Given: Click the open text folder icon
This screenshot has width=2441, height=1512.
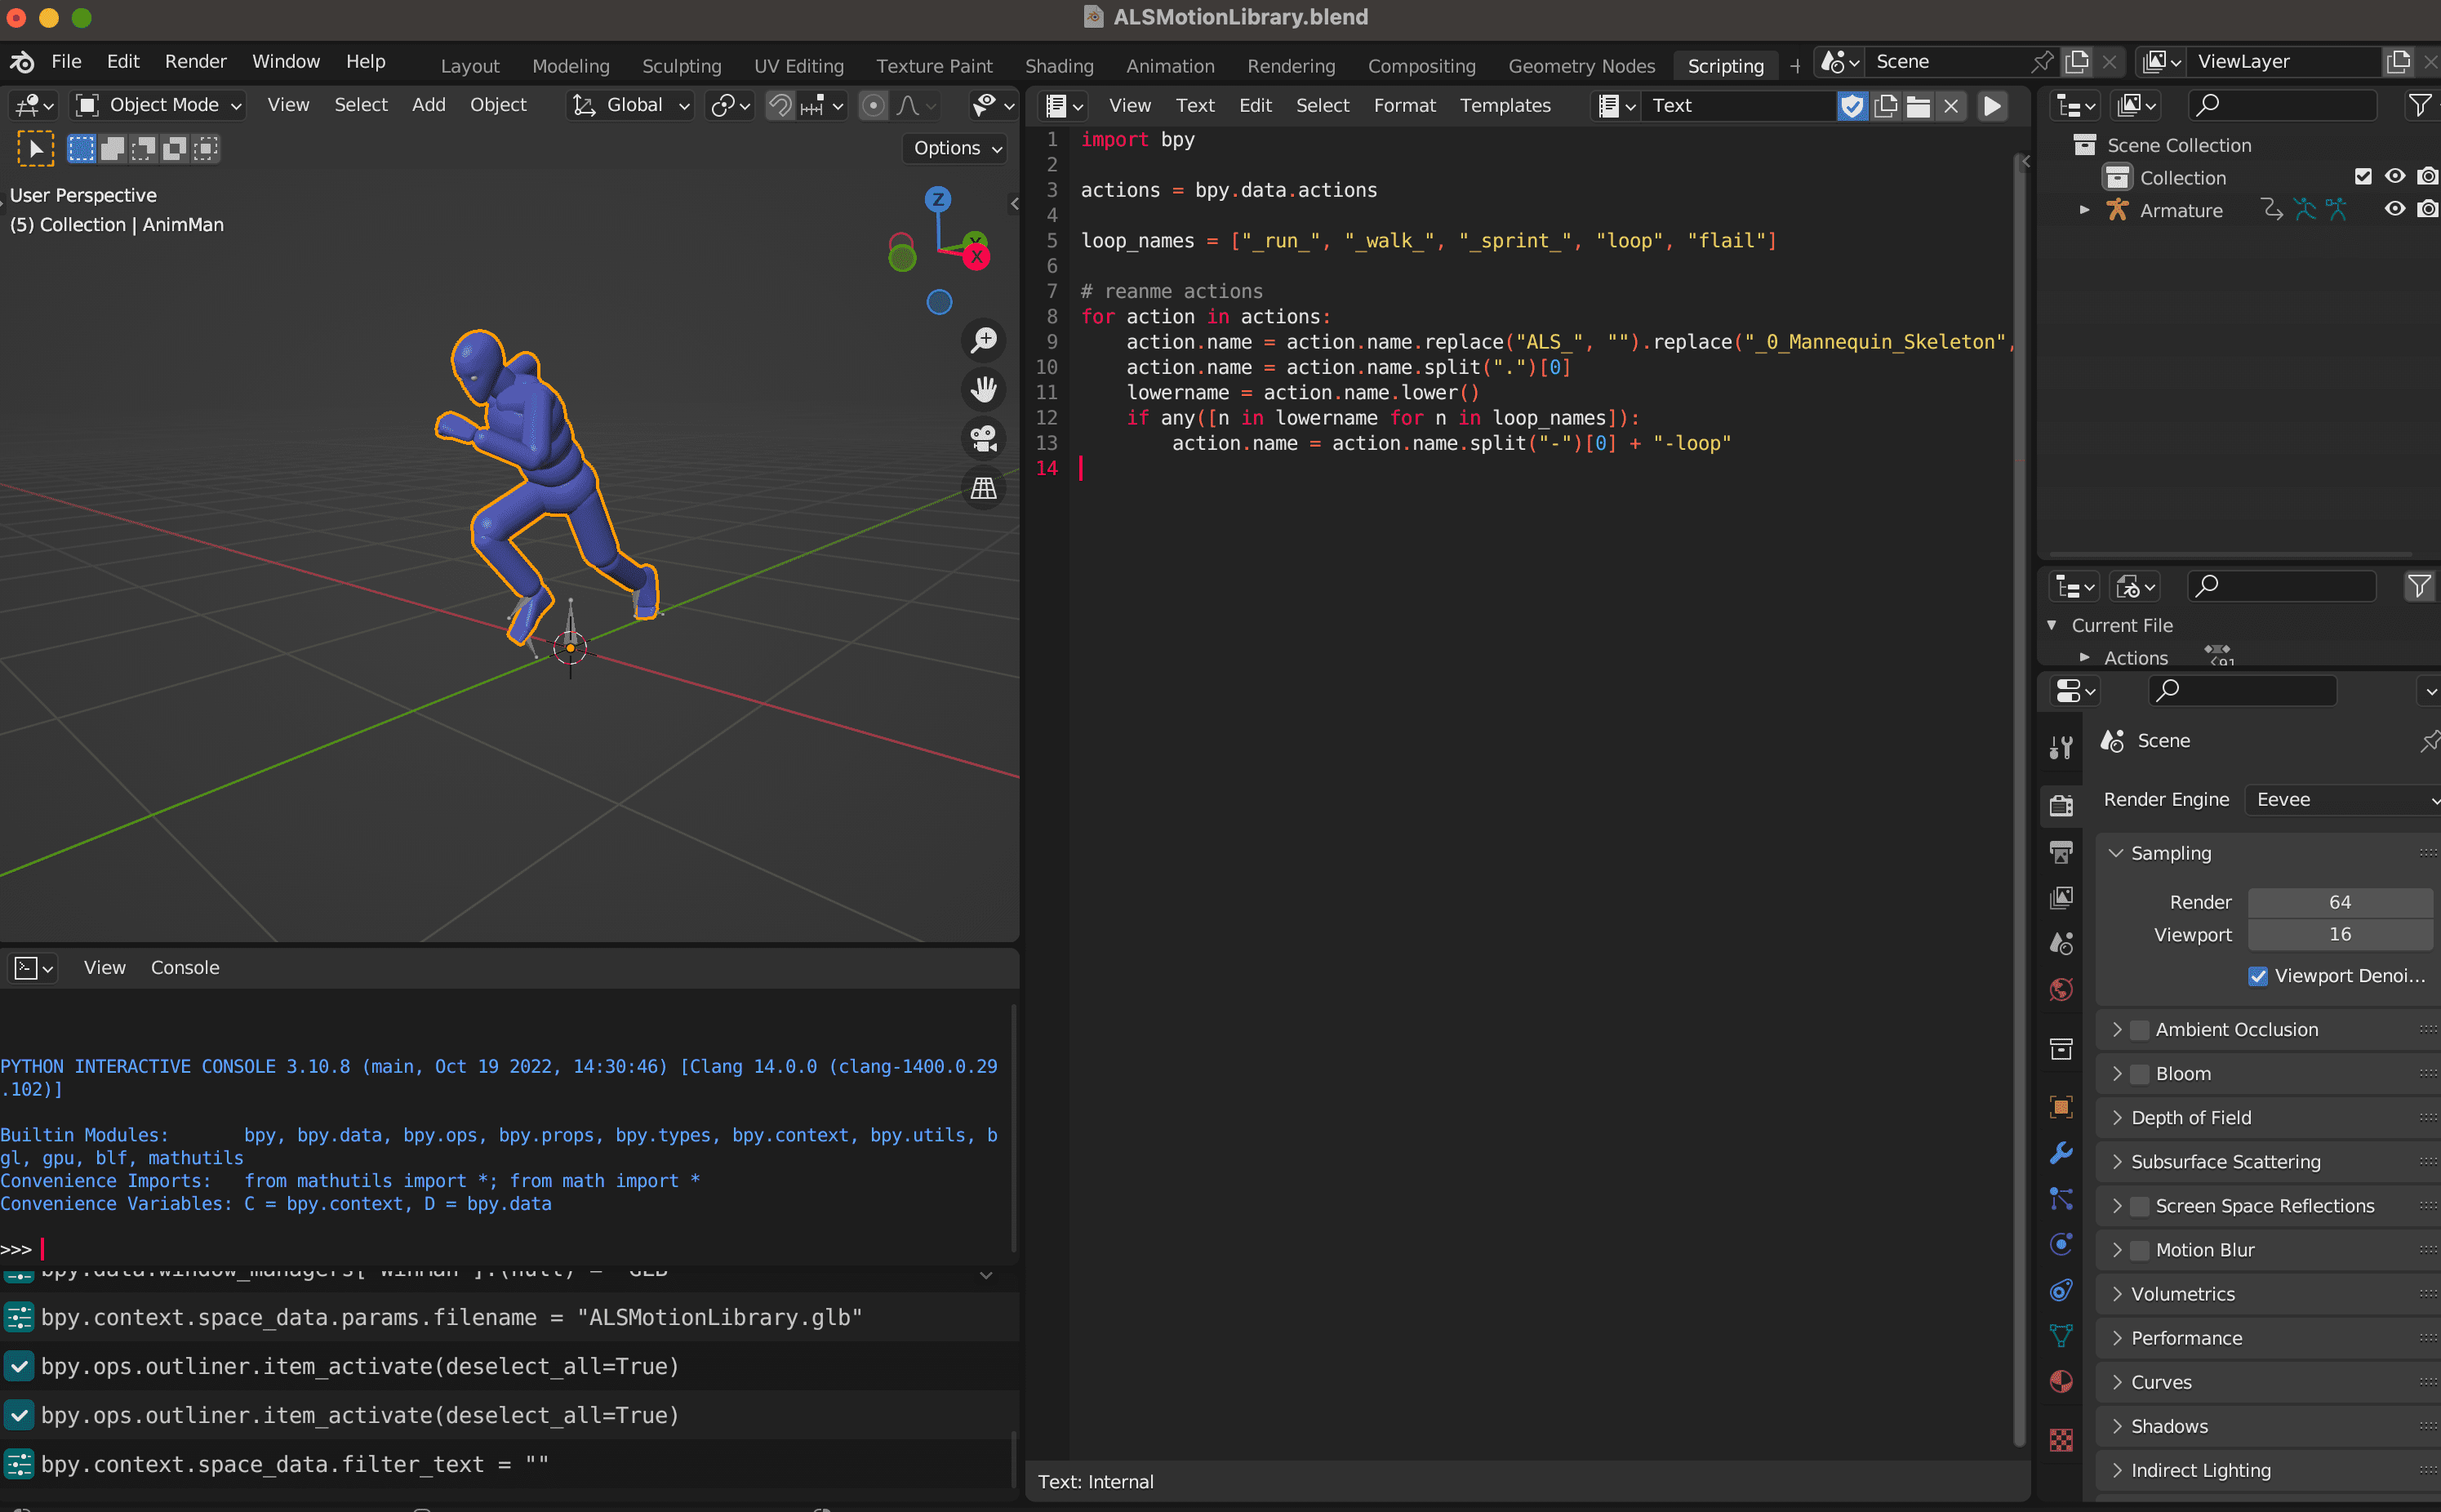Looking at the screenshot, I should pyautogui.click(x=1918, y=106).
